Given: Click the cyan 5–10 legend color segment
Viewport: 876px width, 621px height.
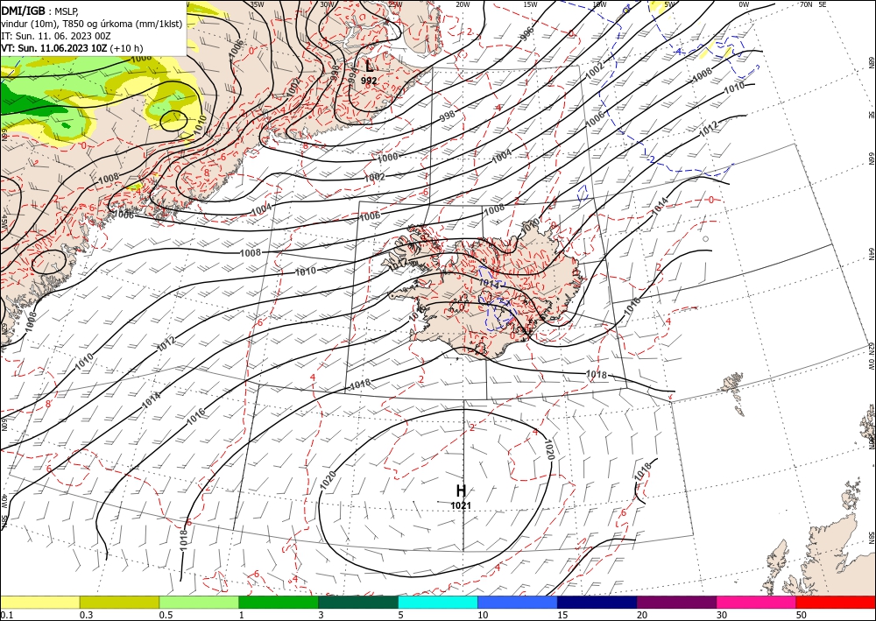Looking at the screenshot, I should coord(438,602).
